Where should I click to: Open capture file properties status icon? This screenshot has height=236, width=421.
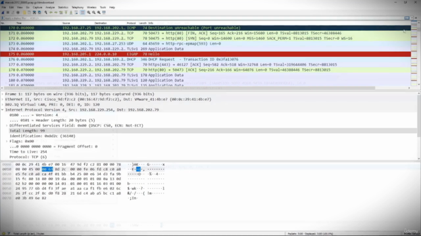coord(9,233)
